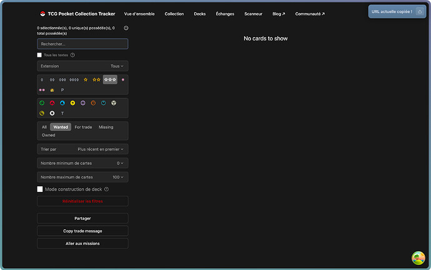Image resolution: width=431 pixels, height=270 pixels.
Task: Click the No cards to show text
Action: 265,39
